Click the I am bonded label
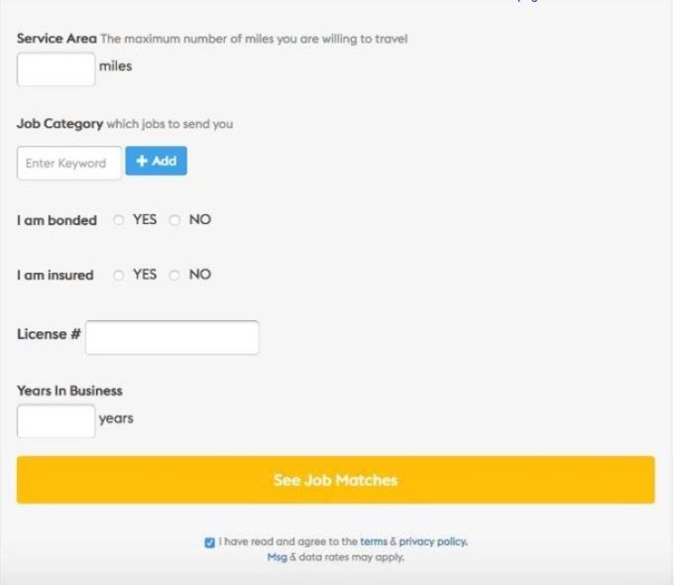 click(56, 221)
